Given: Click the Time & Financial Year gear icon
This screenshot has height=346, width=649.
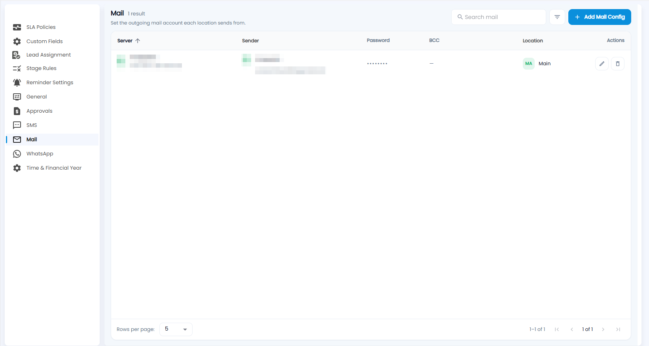Looking at the screenshot, I should (17, 168).
